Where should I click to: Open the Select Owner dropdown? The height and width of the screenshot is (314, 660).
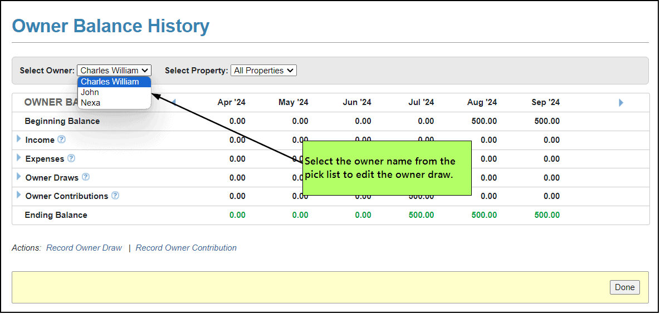[x=114, y=71]
